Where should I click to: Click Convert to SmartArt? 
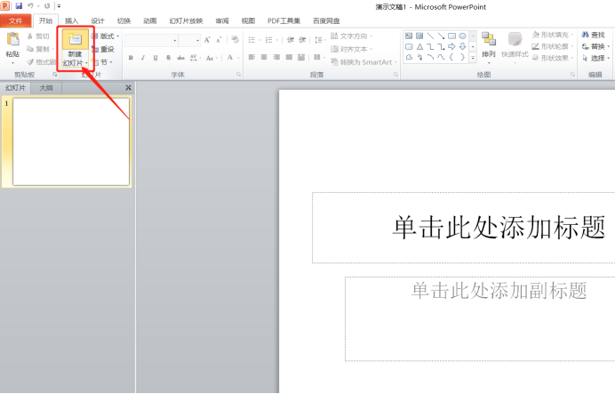tap(363, 62)
